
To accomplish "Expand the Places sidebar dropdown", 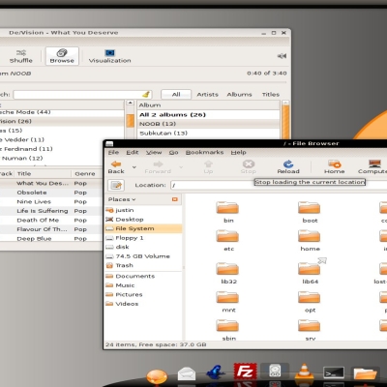I will tap(122, 199).
